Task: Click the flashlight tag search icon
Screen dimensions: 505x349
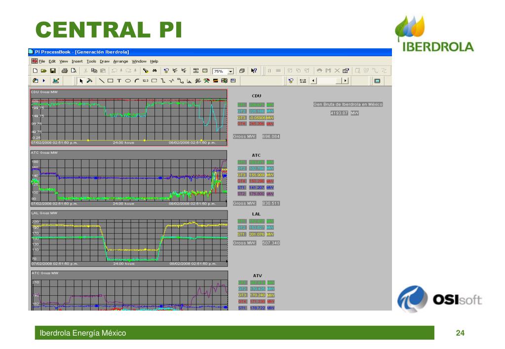Action: click(146, 71)
